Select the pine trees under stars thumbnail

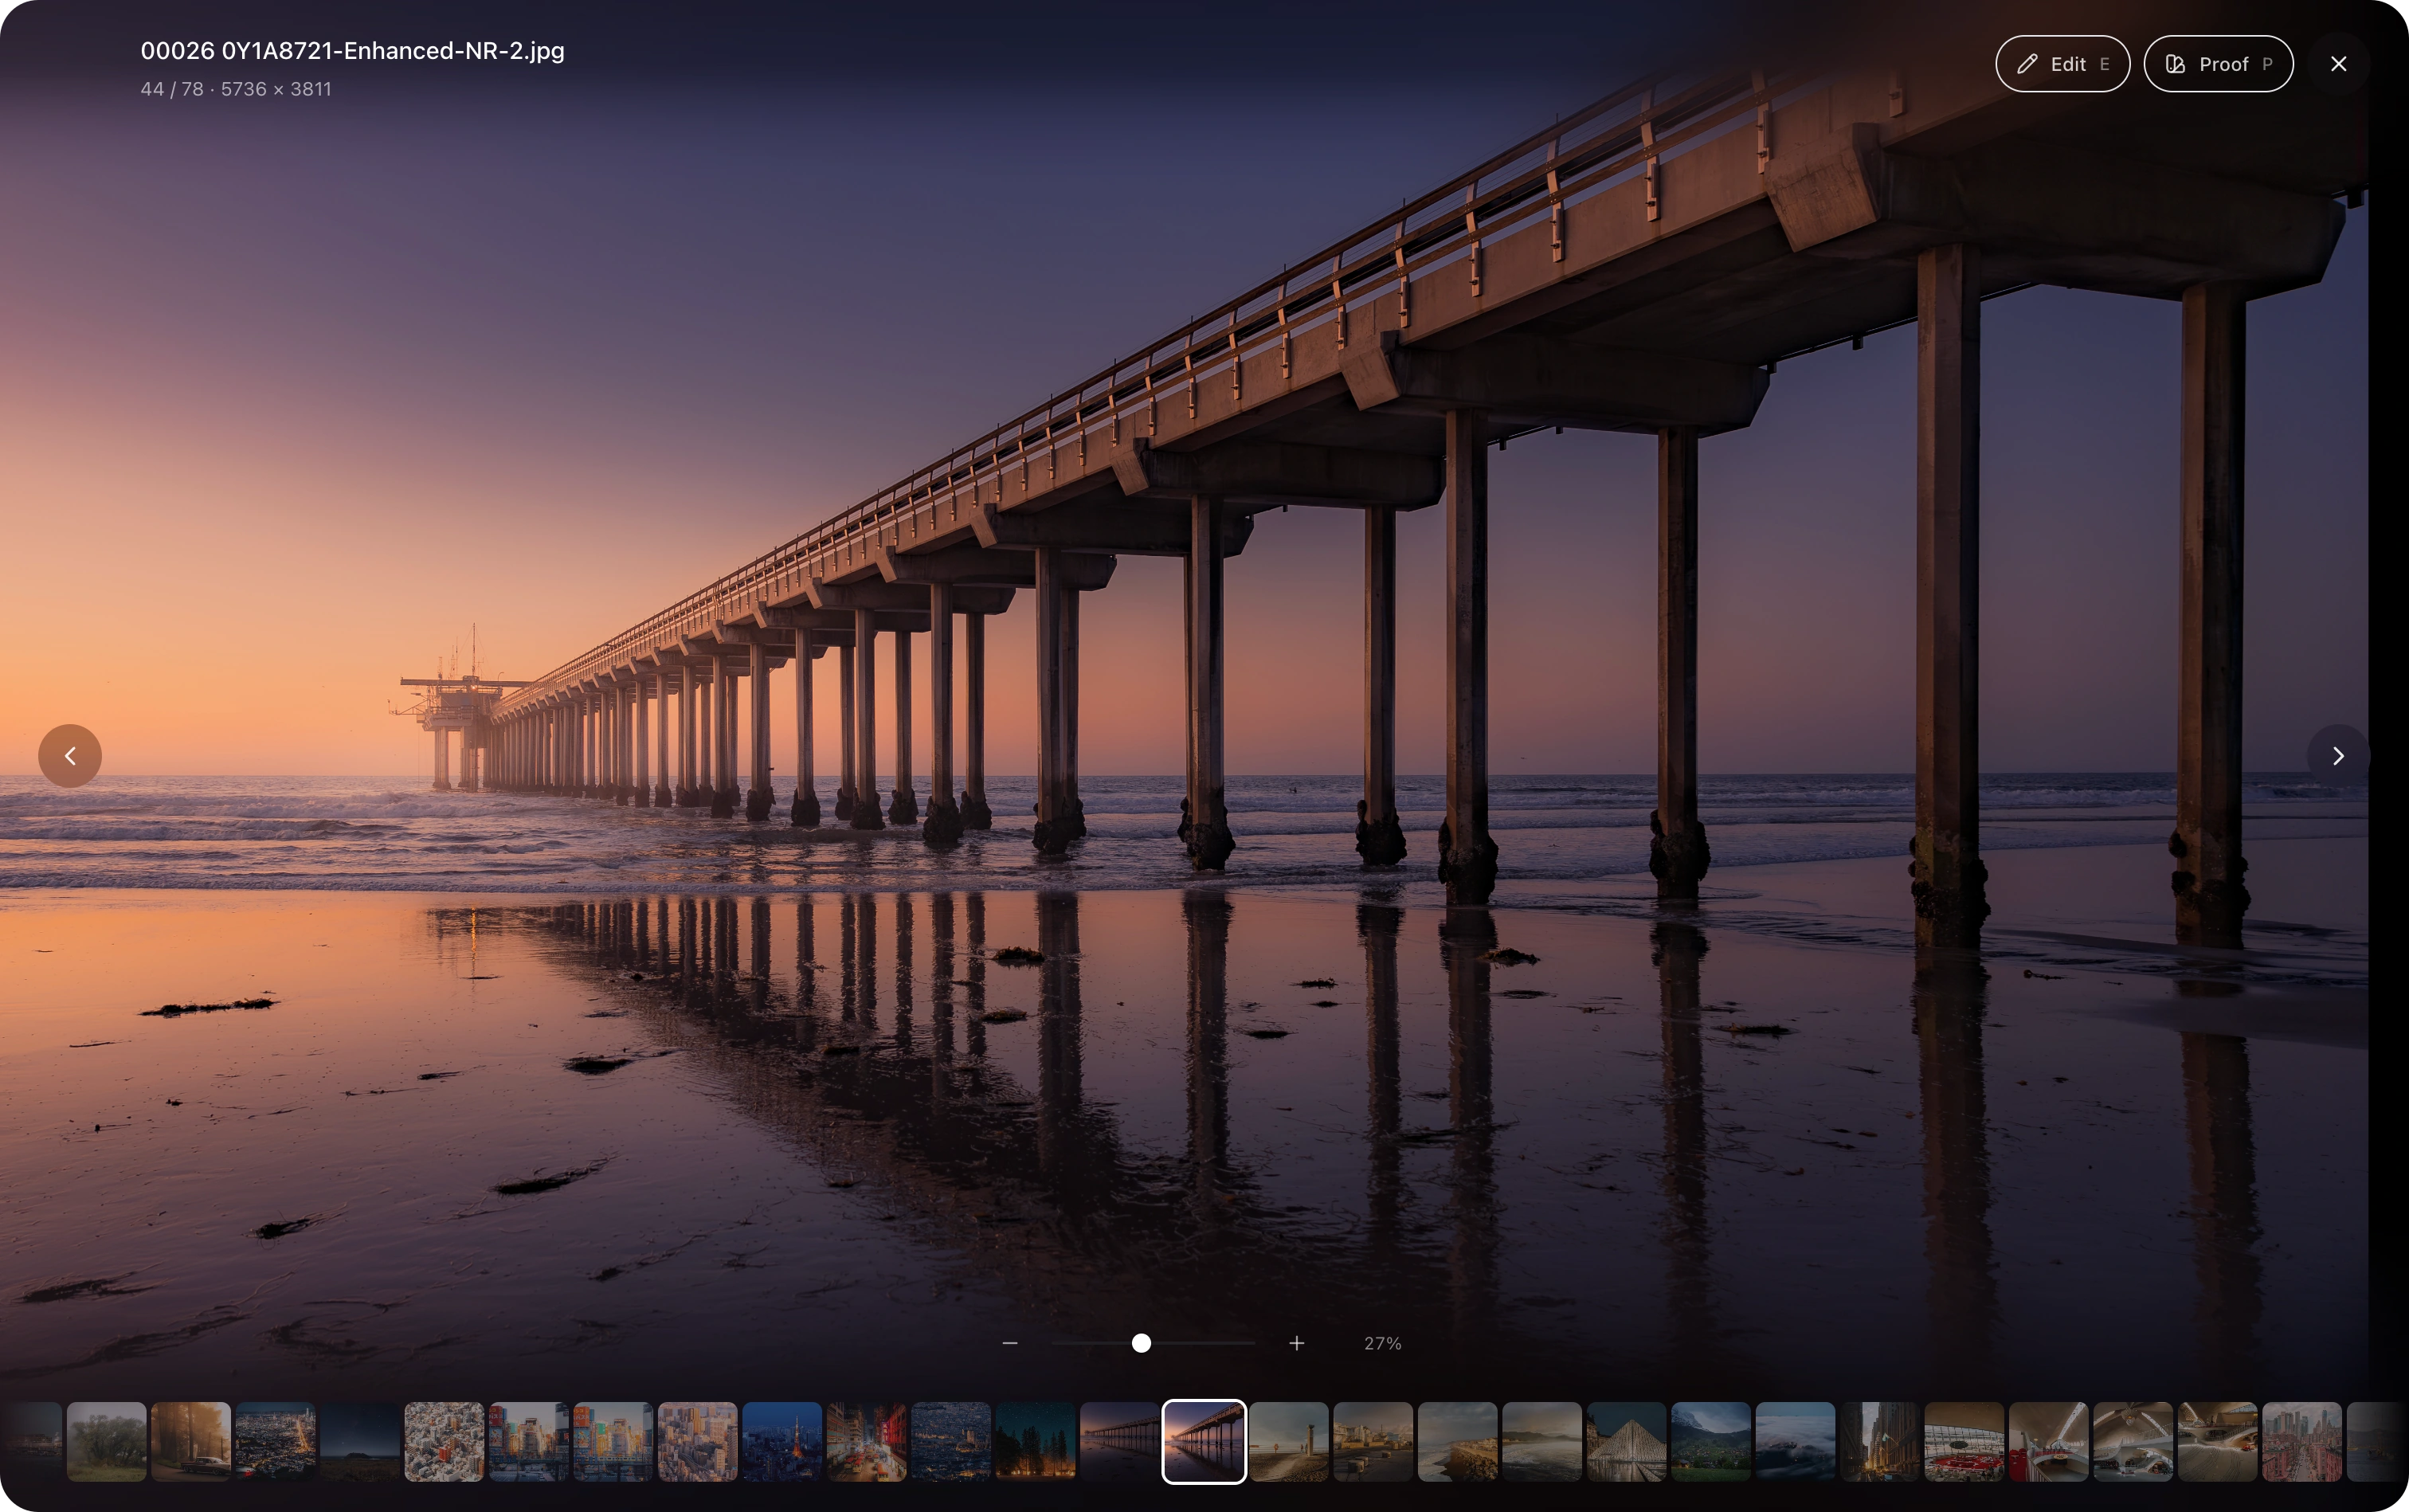(x=1036, y=1441)
